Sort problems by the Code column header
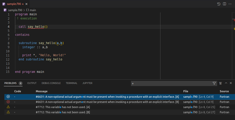Image resolution: width=235 pixels, height=120 pixels. point(18,91)
